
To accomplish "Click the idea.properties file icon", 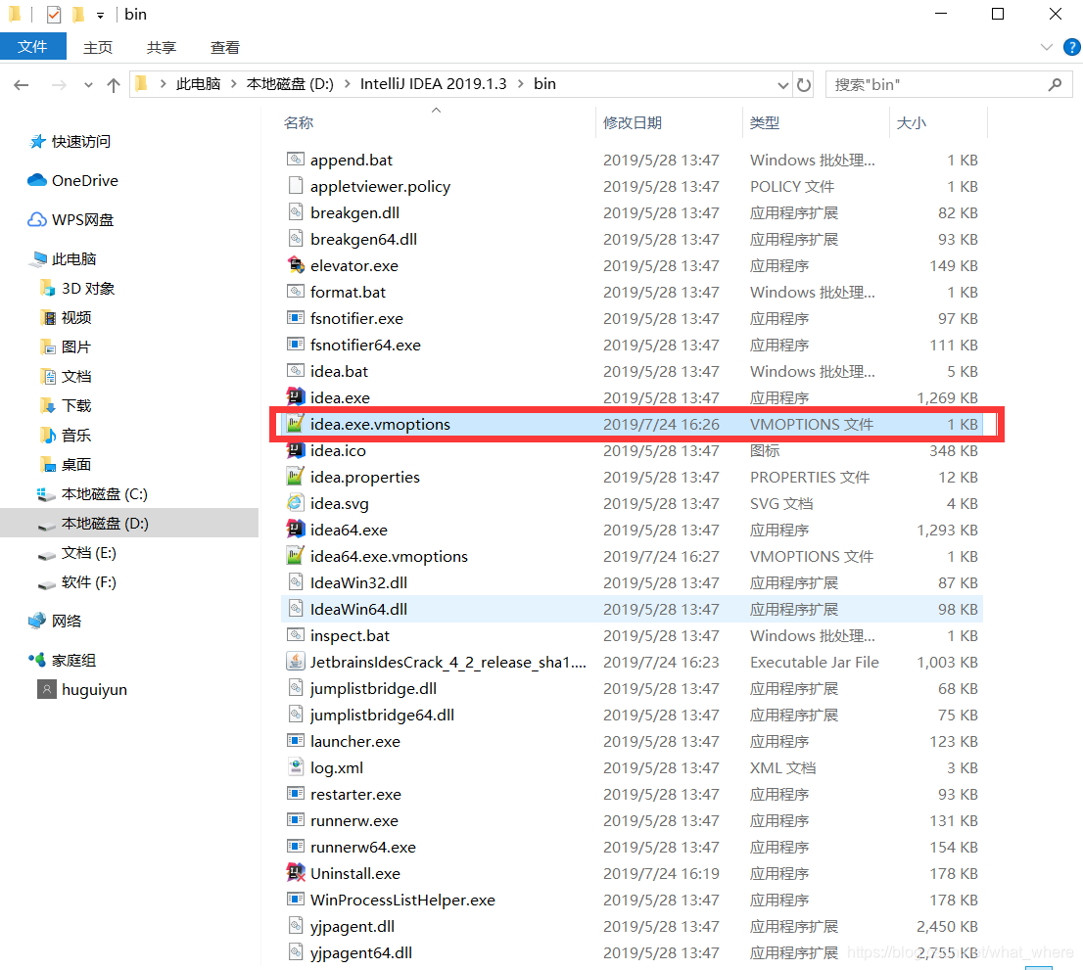I will (296, 477).
